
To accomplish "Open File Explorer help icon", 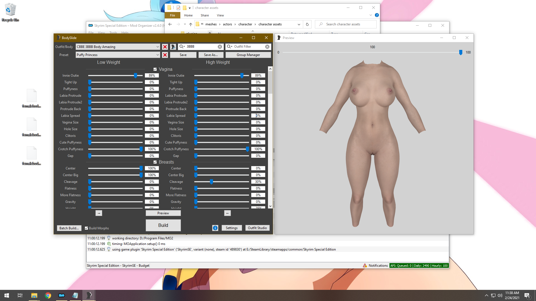I will 377,15.
